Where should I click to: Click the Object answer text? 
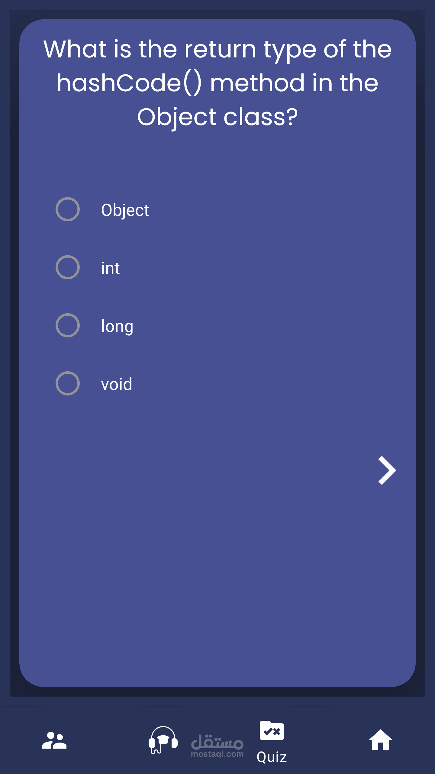125,210
